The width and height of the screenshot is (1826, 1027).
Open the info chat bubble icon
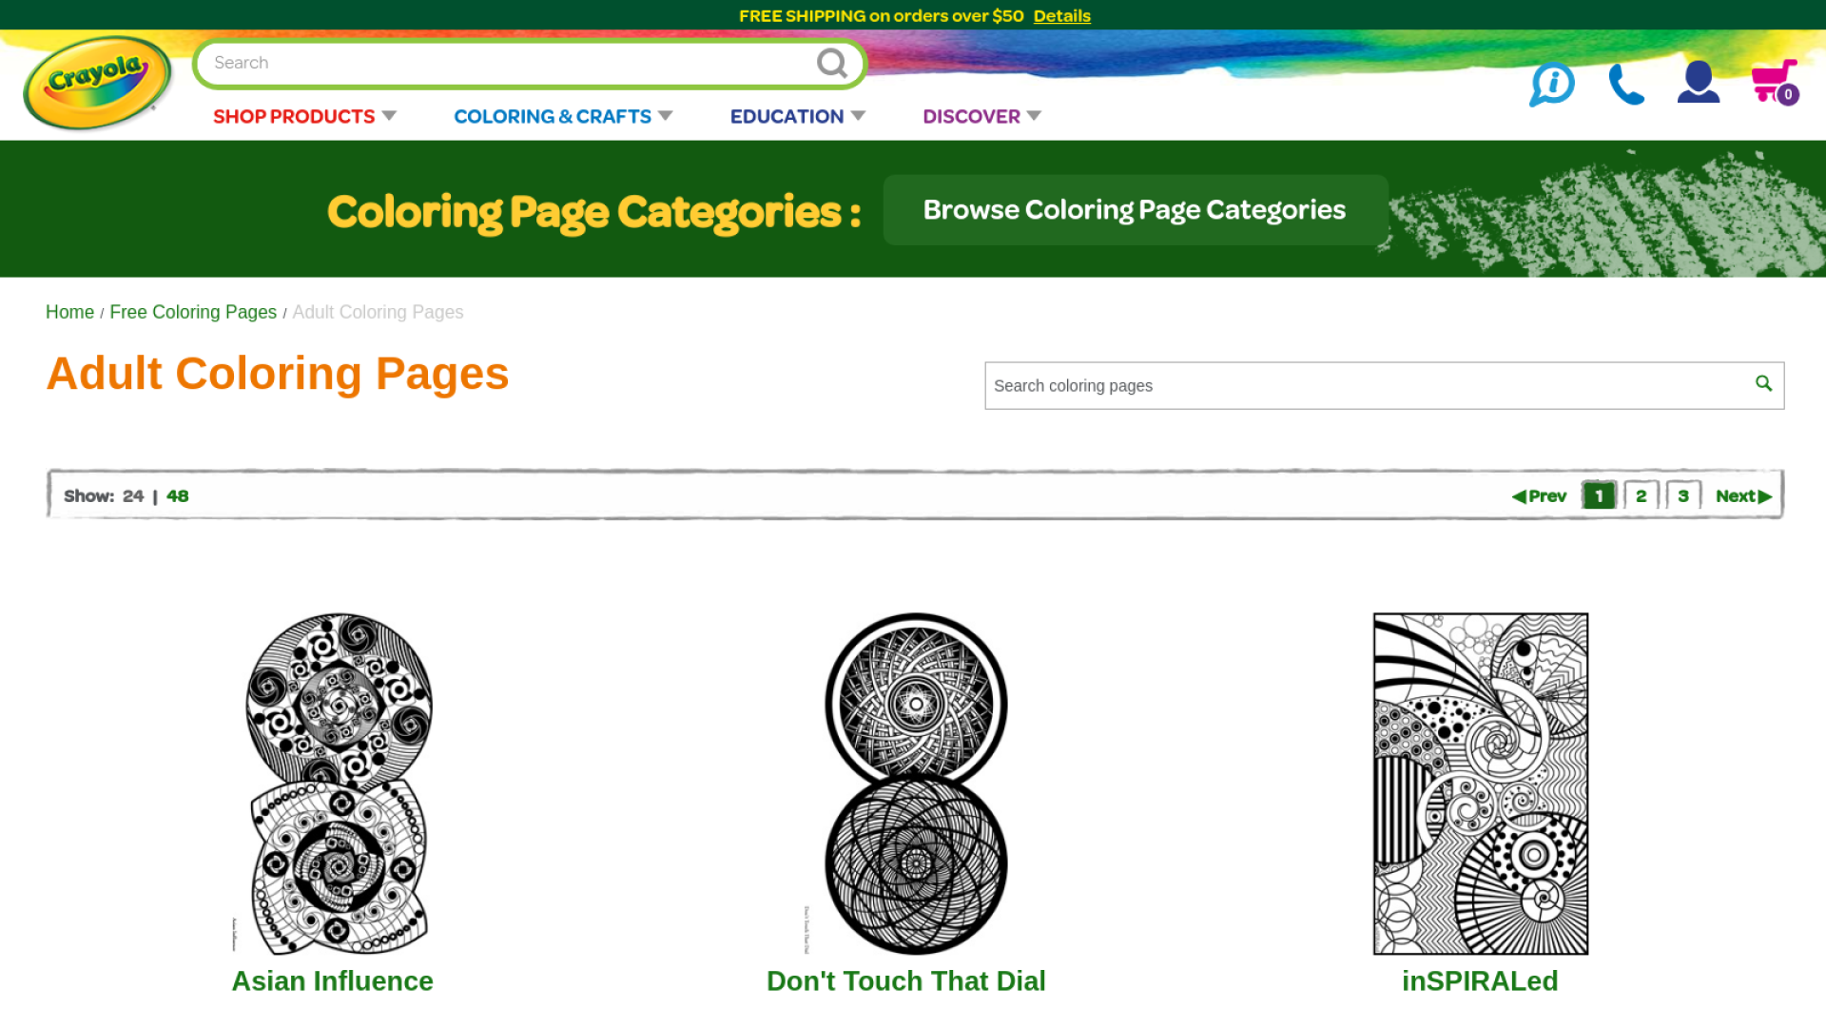(1552, 84)
